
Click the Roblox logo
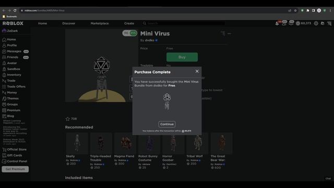[x=13, y=23]
